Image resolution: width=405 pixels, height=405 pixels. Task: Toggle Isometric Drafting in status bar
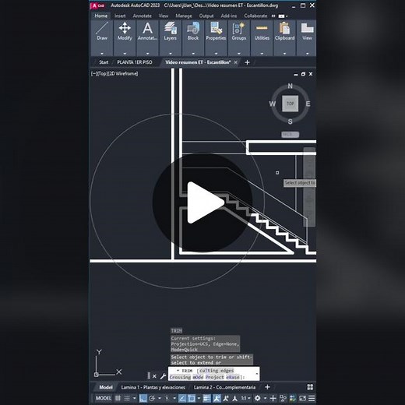(x=167, y=398)
